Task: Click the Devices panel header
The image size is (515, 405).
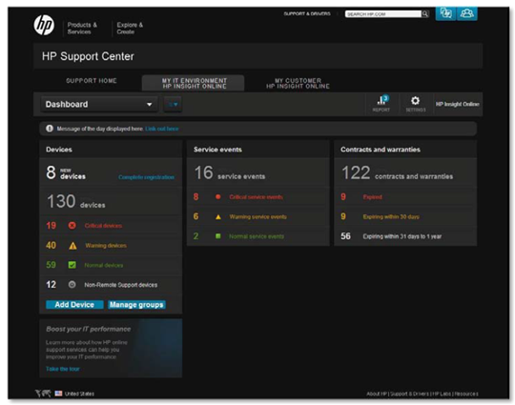Action: (111, 150)
